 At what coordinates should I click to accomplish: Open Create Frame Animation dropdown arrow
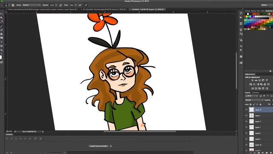tap(111, 146)
